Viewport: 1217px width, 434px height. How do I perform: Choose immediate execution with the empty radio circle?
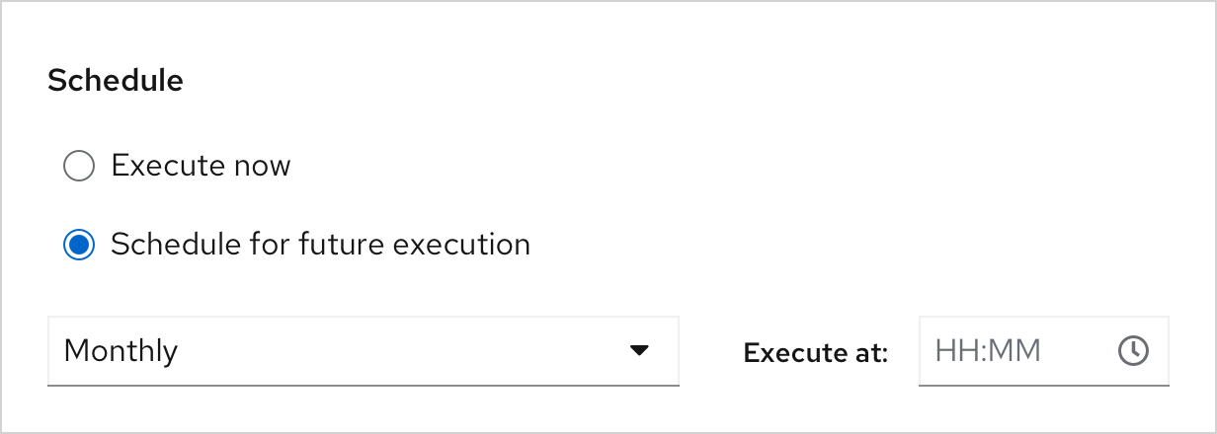point(78,166)
